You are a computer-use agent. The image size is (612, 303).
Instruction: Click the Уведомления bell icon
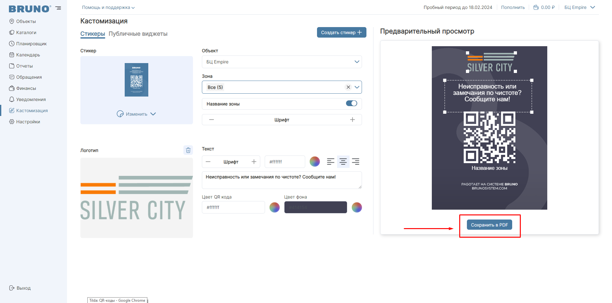click(12, 99)
